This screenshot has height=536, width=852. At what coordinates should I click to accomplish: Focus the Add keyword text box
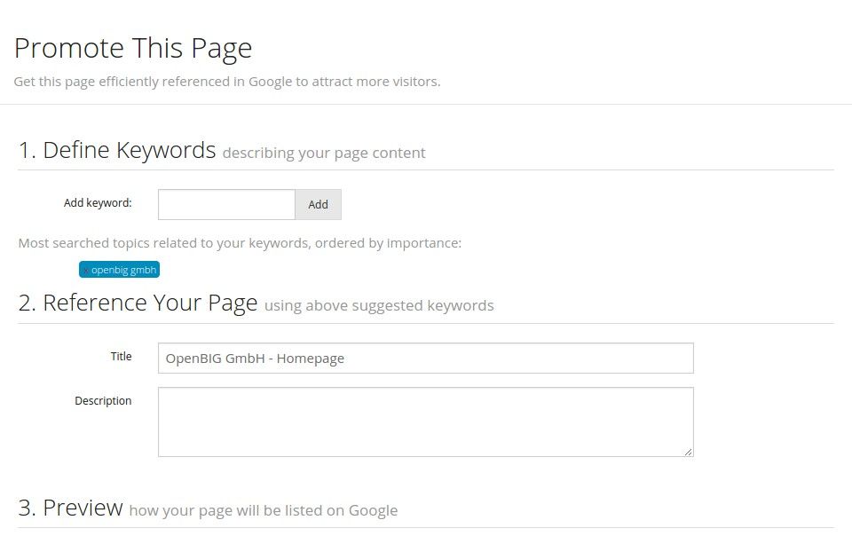click(x=226, y=204)
